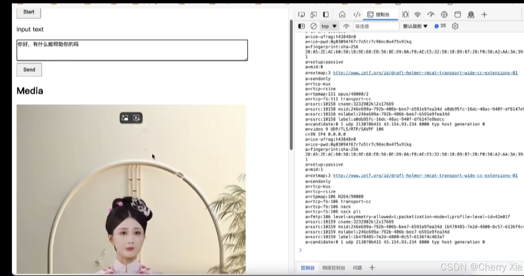
Task: Open the Security stamp icon panel
Action: click(x=471, y=15)
